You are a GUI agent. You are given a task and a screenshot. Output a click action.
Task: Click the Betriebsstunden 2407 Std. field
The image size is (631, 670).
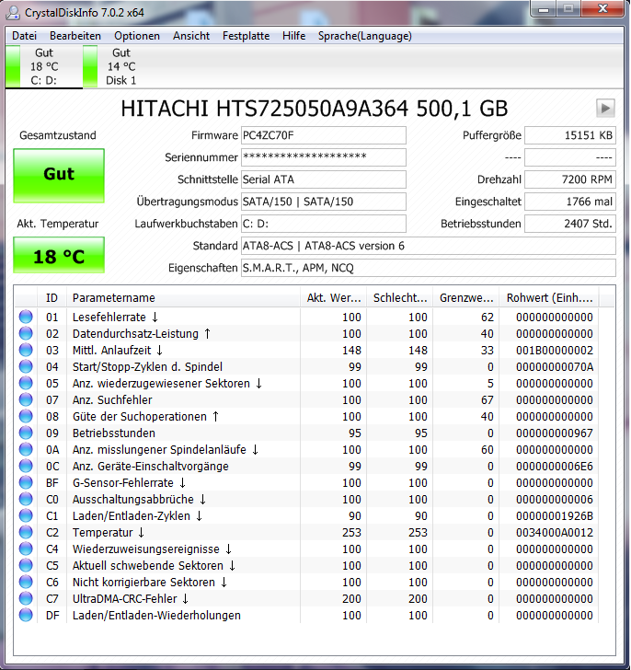point(570,224)
